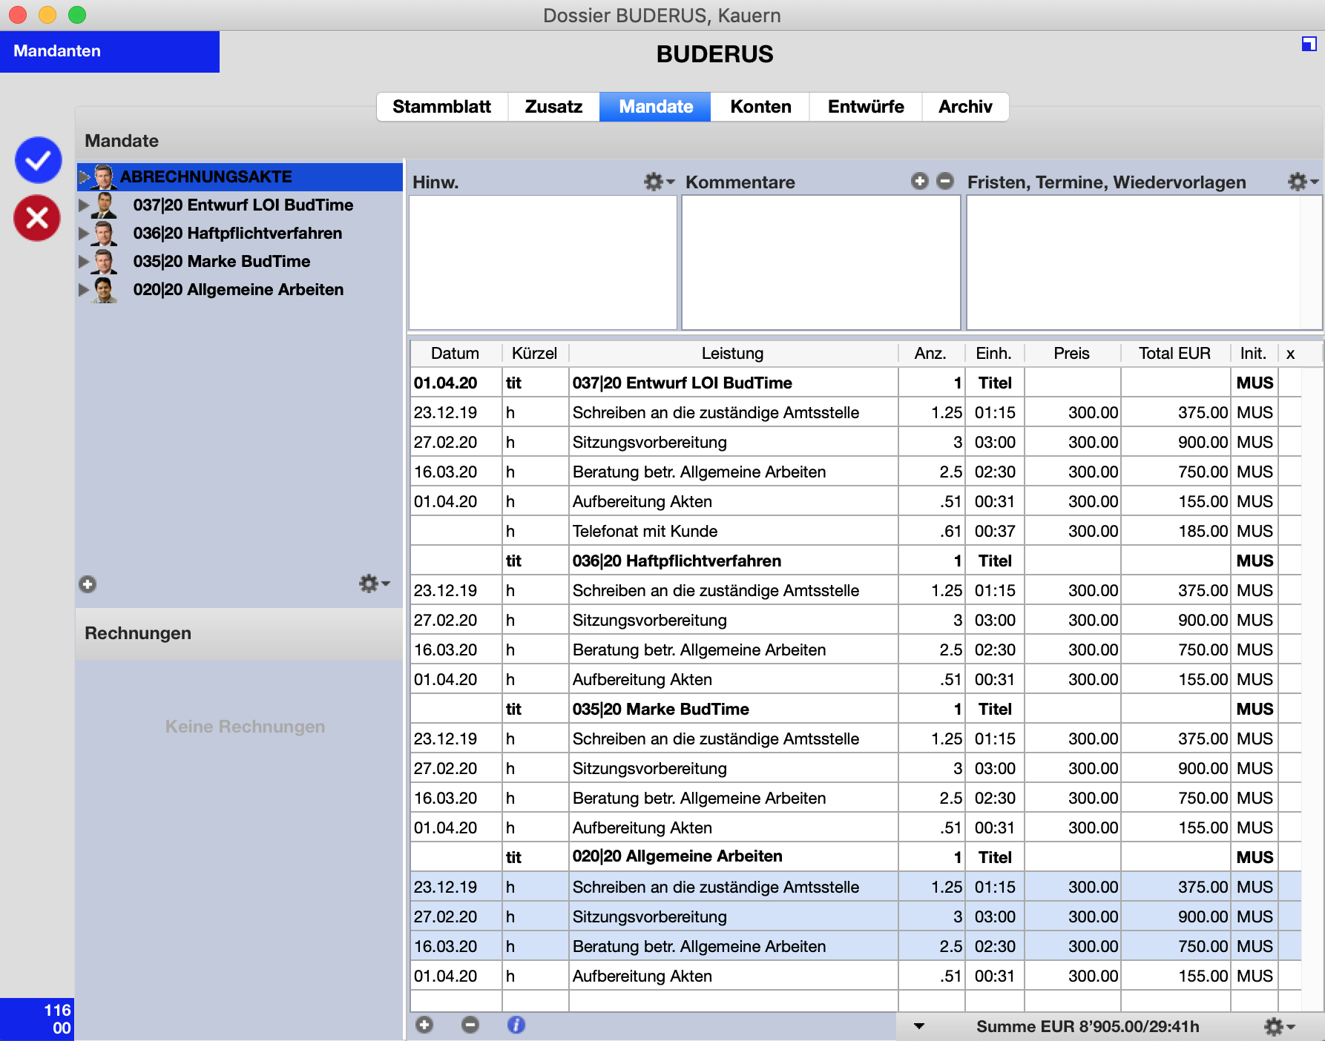Viewport: 1325px width, 1041px height.
Task: Click the 116 00 counter at bottom left
Action: 37,1019
